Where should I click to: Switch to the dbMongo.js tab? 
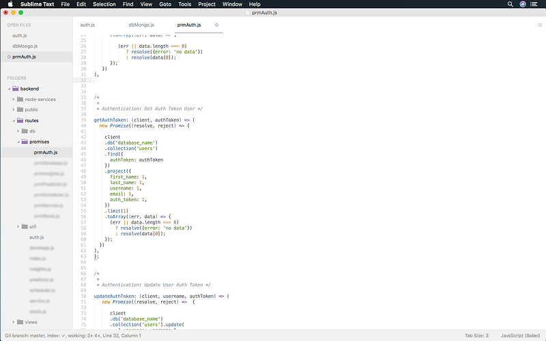[x=141, y=25]
